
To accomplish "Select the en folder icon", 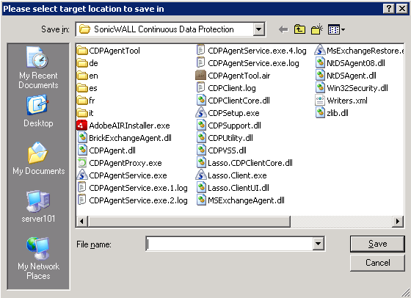I will click(82, 76).
